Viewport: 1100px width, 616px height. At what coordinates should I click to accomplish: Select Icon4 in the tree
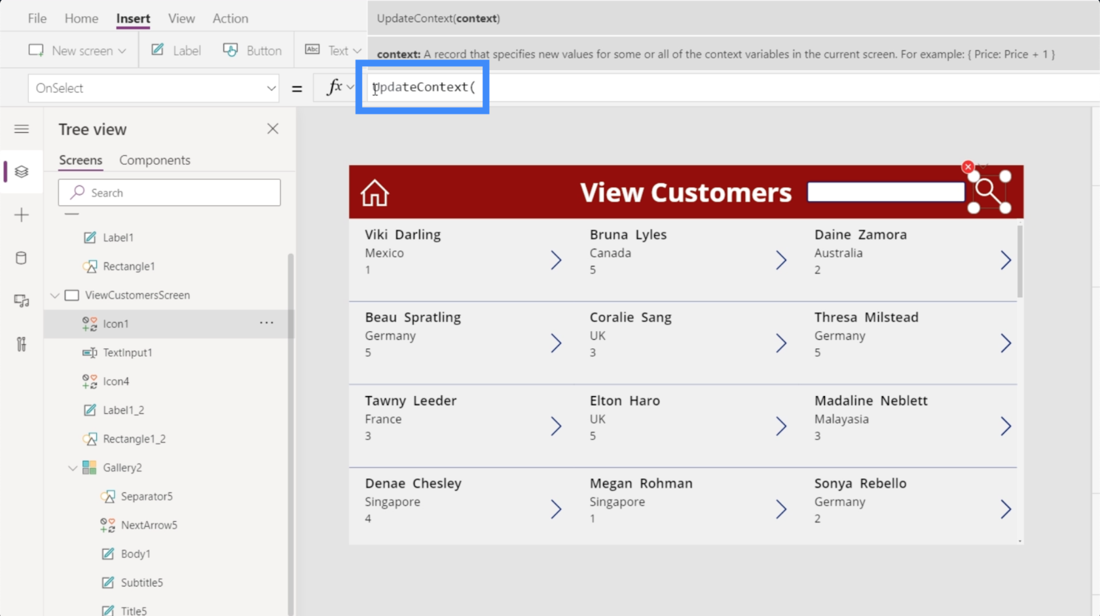tap(116, 382)
